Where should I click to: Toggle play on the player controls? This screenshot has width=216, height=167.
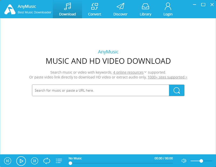click(21, 161)
